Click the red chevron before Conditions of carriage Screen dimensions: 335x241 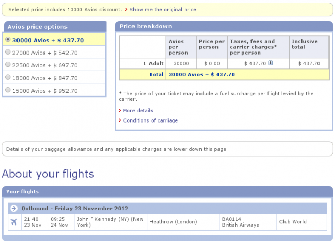pyautogui.click(x=120, y=120)
